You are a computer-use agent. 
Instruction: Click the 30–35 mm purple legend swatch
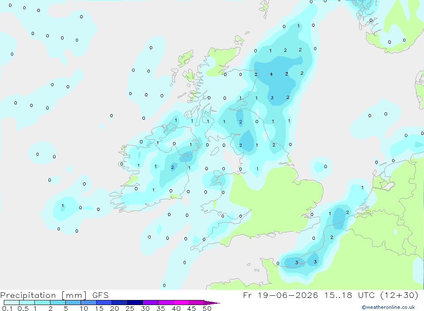pyautogui.click(x=150, y=303)
